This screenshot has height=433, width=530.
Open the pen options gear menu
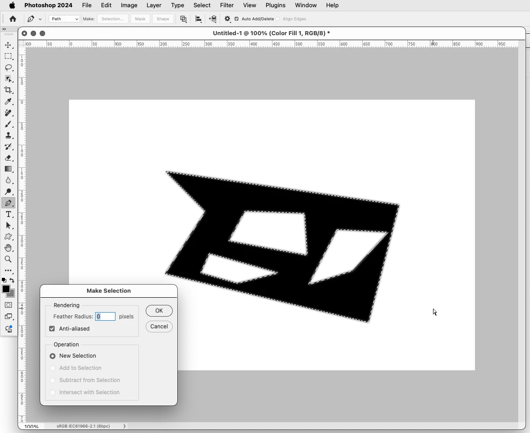227,19
